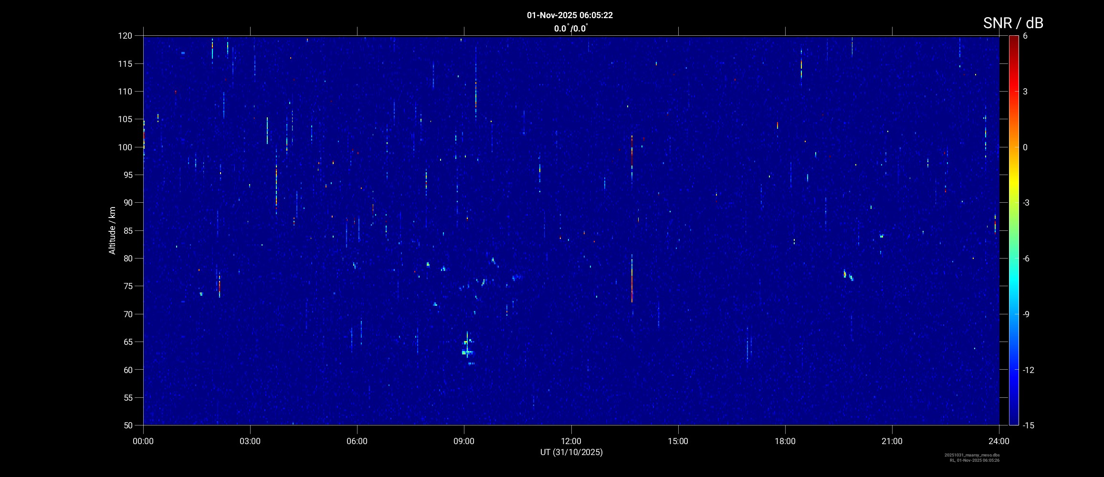Click the Altitude / km axis label
The image size is (1104, 477).
tap(112, 230)
